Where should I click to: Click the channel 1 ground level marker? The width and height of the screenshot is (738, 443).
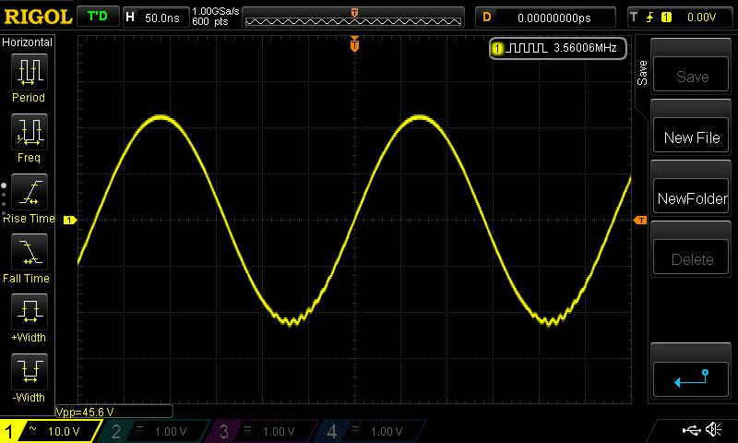70,220
